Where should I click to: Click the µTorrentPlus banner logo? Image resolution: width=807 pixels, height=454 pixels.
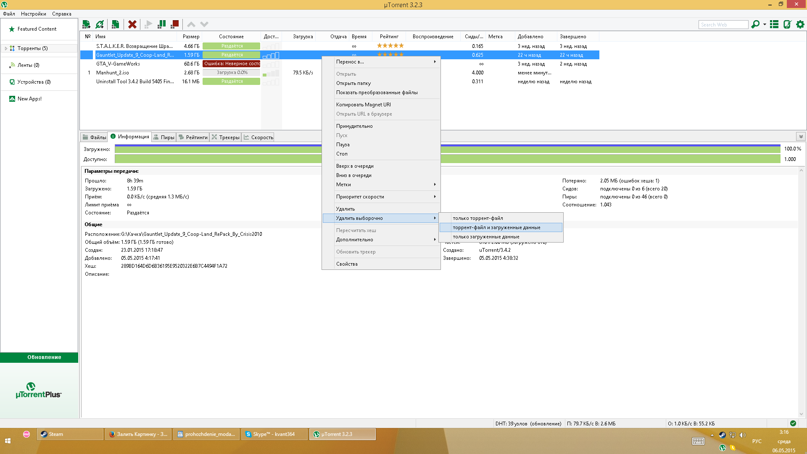pyautogui.click(x=39, y=391)
